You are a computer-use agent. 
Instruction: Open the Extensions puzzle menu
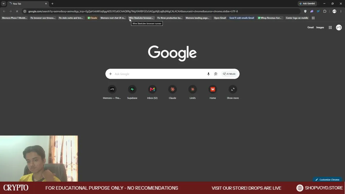(325, 11)
